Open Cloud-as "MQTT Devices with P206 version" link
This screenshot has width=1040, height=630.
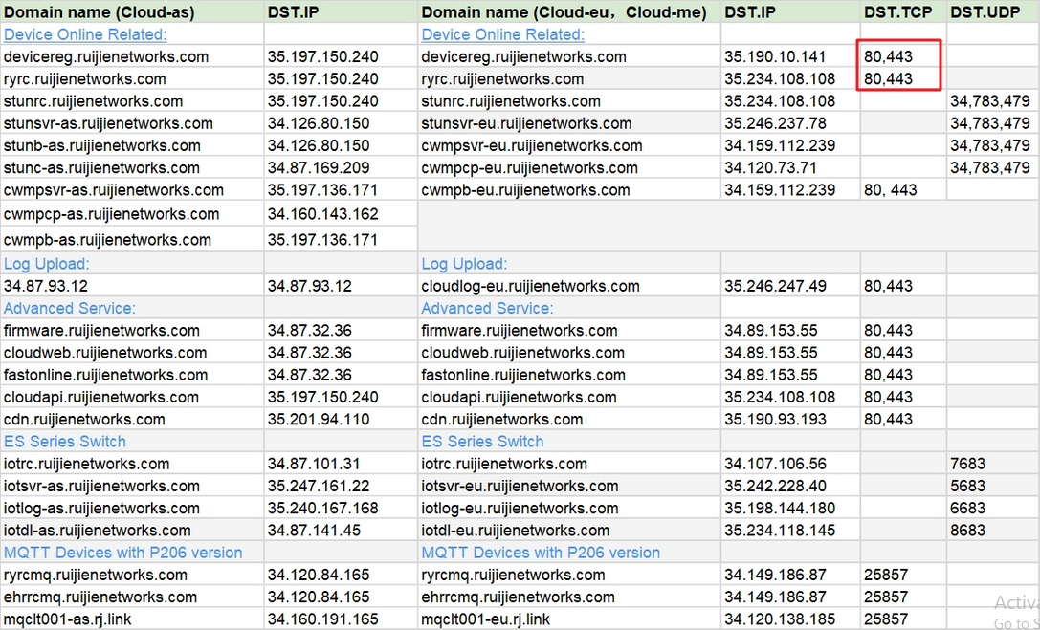tap(123, 553)
